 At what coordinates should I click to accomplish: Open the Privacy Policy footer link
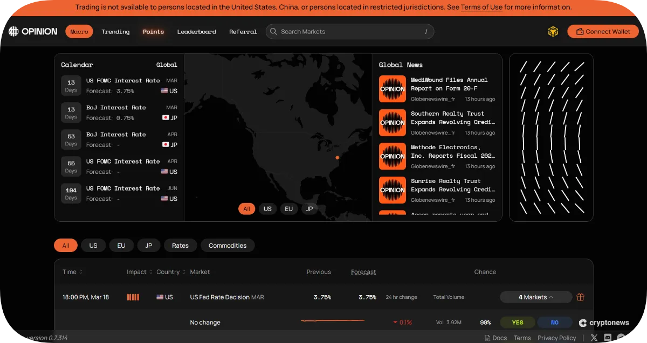click(x=557, y=338)
